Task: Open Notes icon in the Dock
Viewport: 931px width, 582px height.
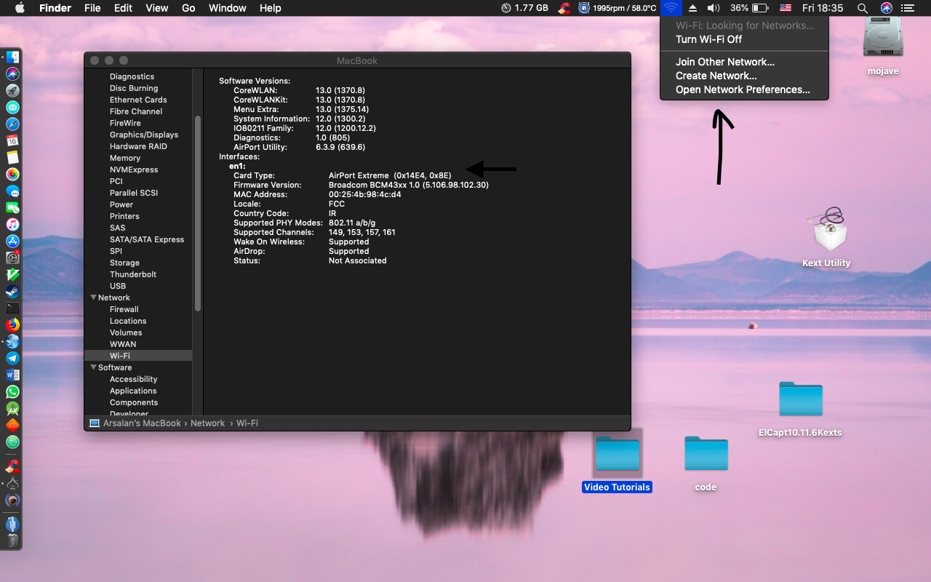Action: [12, 158]
